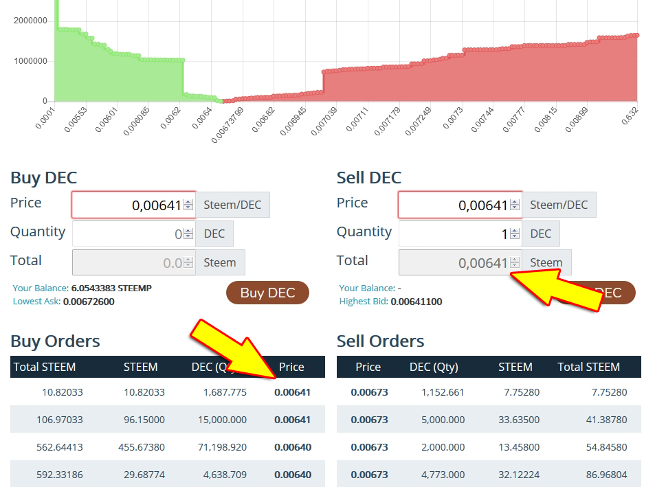
Task: Select the sell order with 4,773.000 DEC
Action: pyautogui.click(x=489, y=475)
